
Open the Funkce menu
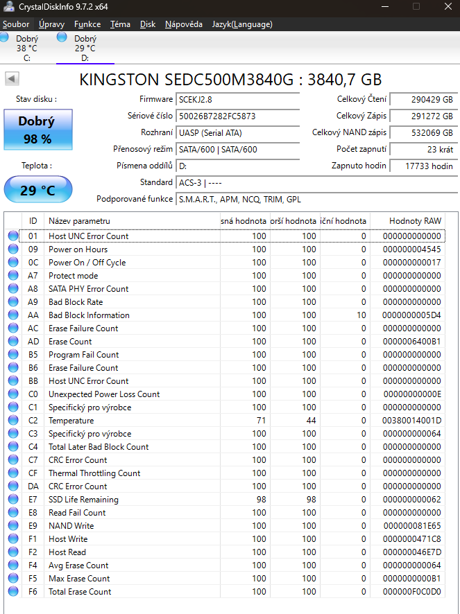click(87, 24)
